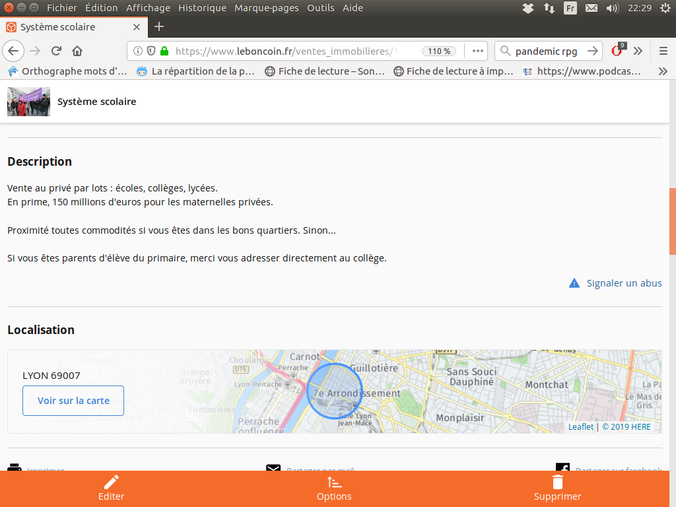
Task: Open the Marque-pages menu
Action: (267, 8)
